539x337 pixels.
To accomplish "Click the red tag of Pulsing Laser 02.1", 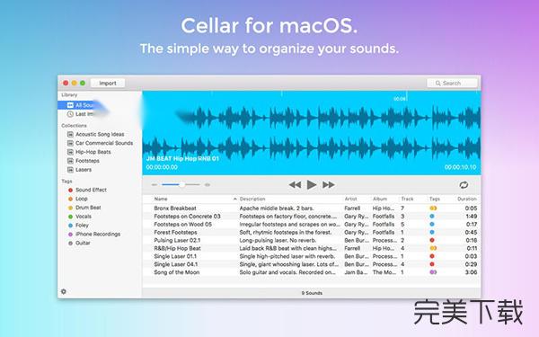I will [432, 240].
